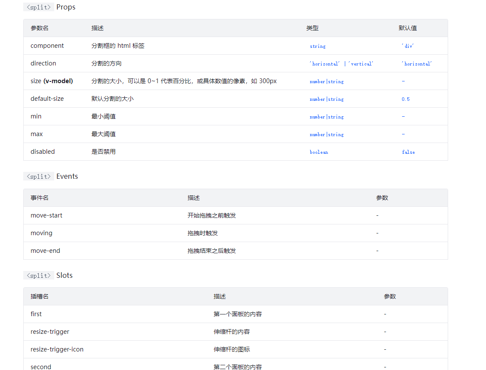
Task: Click the 'horizontal' | 'vertical' type value
Action: click(341, 64)
